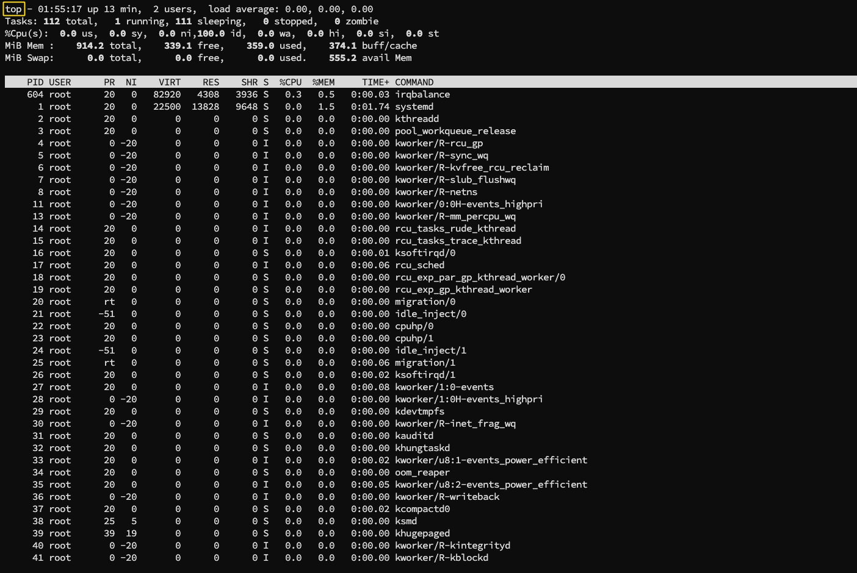Click rcu_tasks_rude_kthread command
This screenshot has height=573, width=857.
[455, 229]
